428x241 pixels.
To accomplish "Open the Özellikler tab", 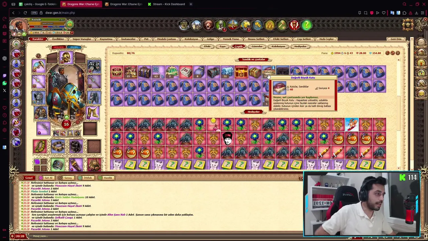I will click(x=58, y=39).
